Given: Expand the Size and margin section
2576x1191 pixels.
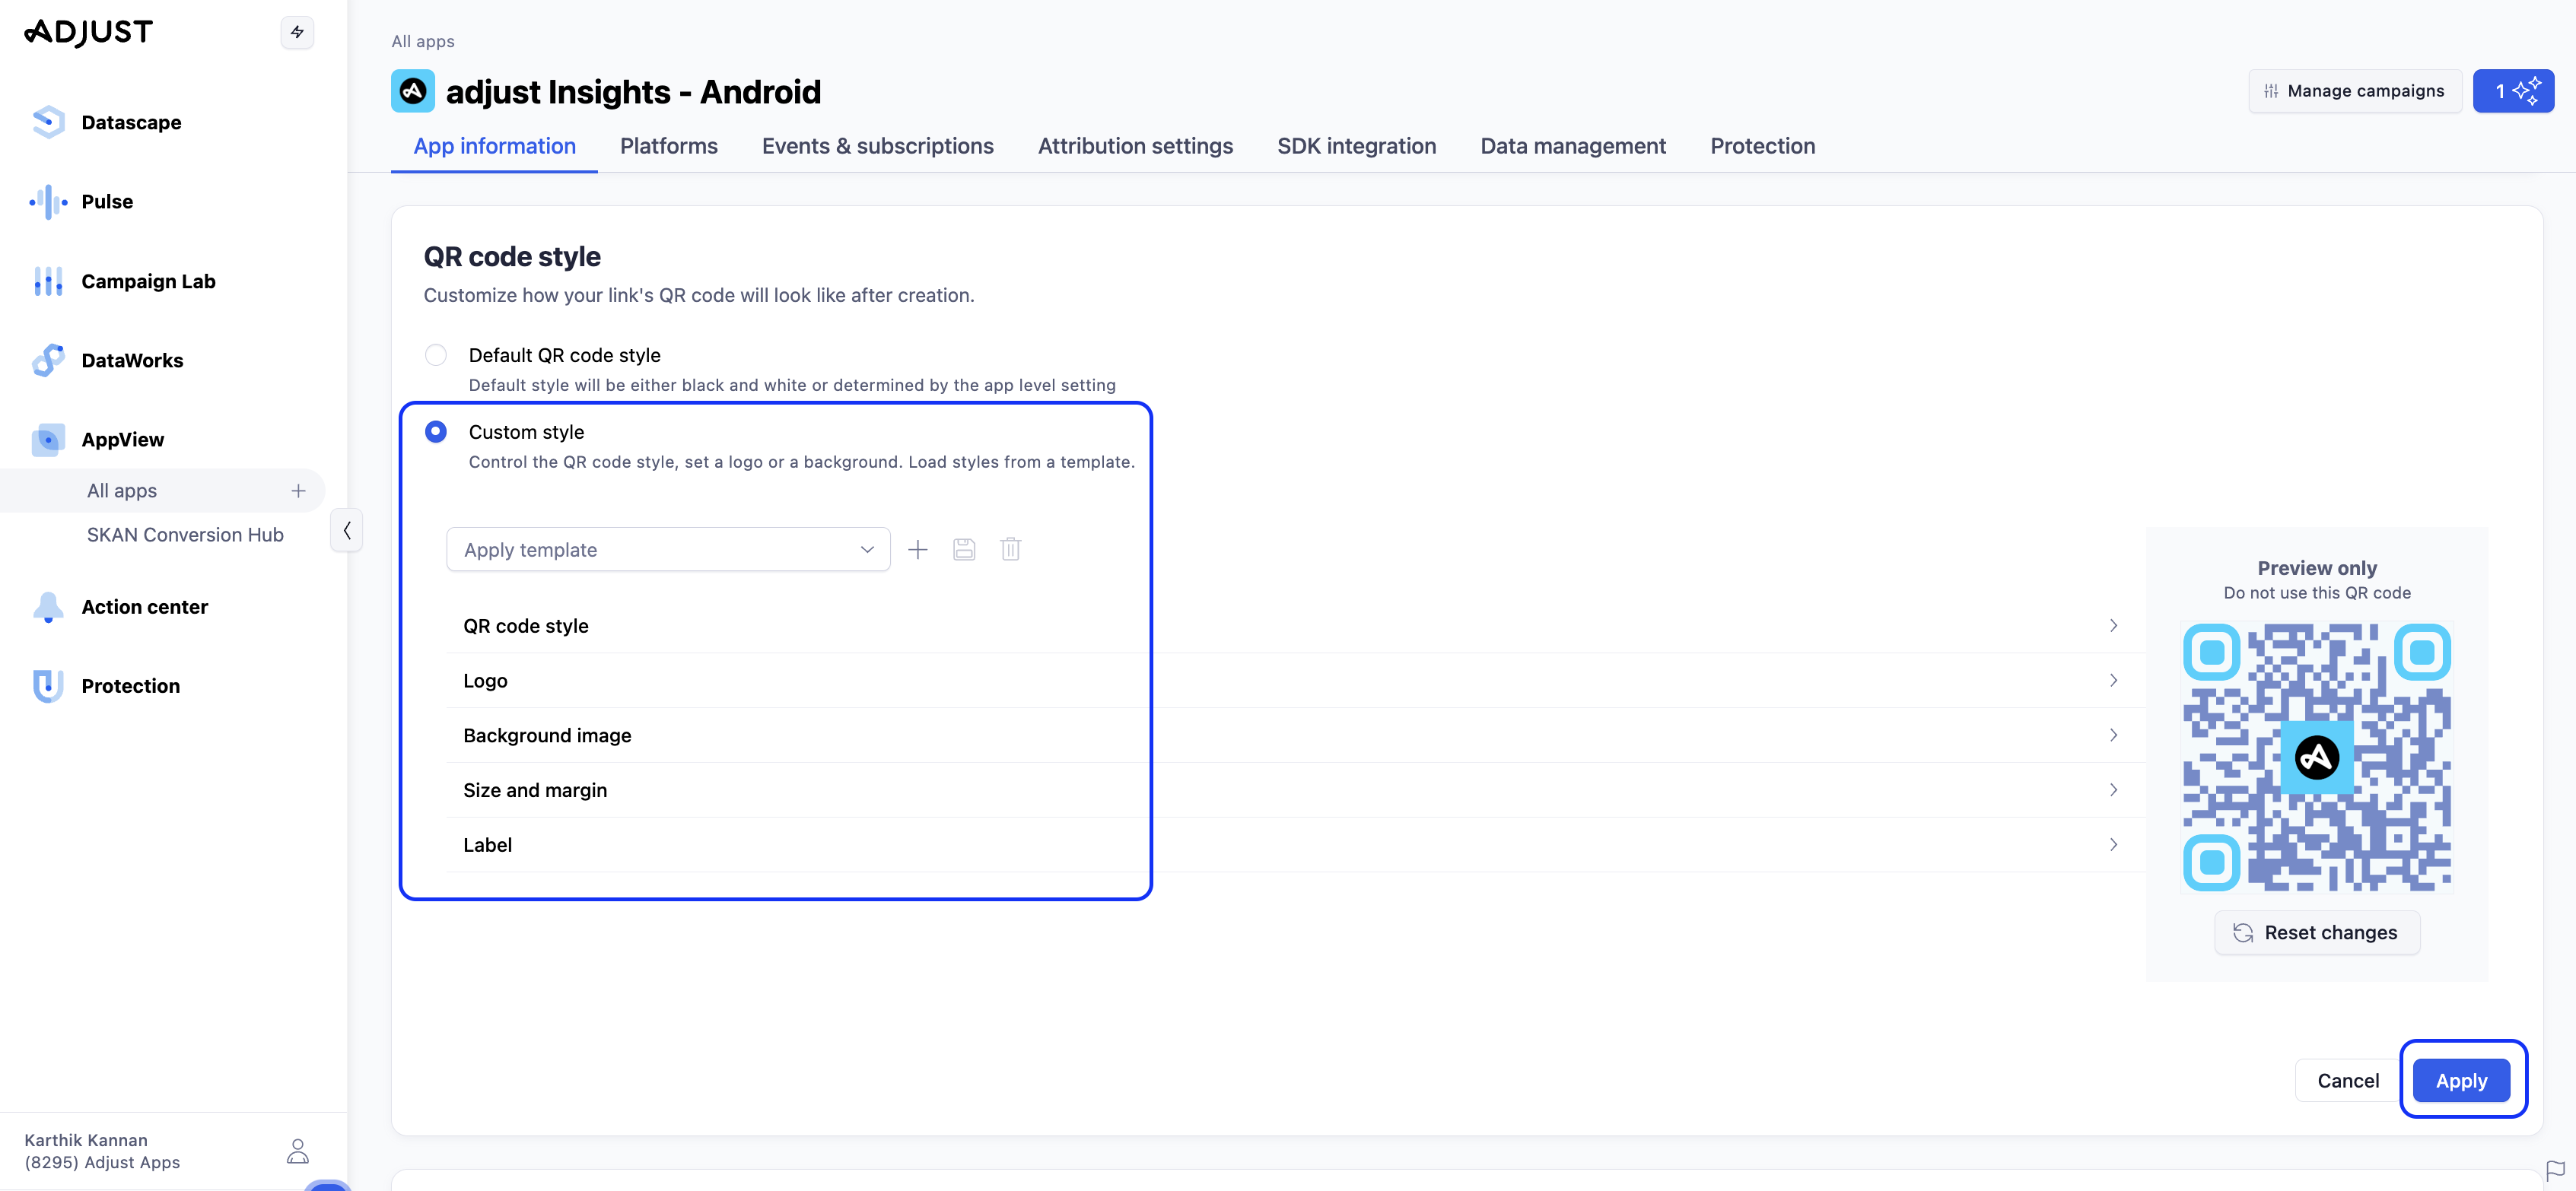Looking at the screenshot, I should tap(1290, 790).
